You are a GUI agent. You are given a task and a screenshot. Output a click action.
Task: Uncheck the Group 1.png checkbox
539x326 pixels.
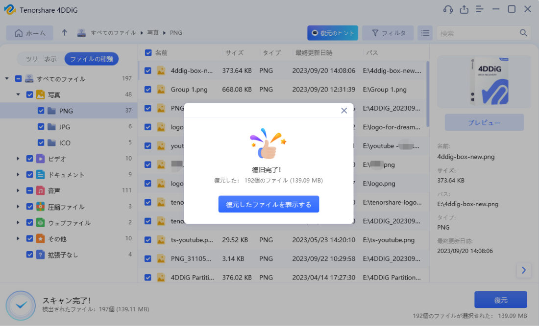pos(148,89)
